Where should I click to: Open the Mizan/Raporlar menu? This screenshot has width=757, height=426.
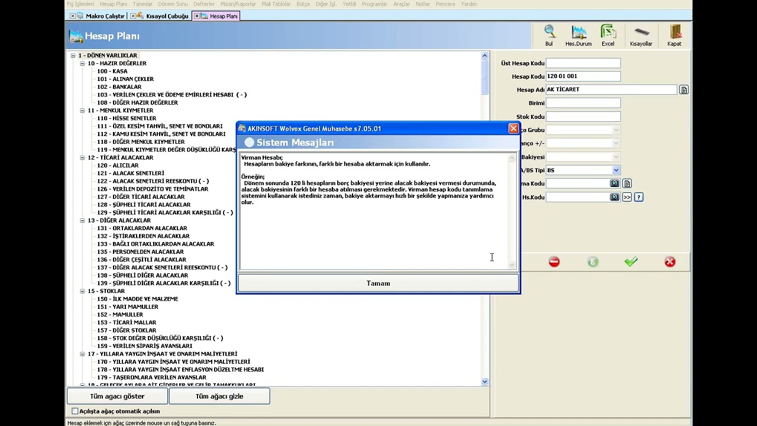(238, 4)
